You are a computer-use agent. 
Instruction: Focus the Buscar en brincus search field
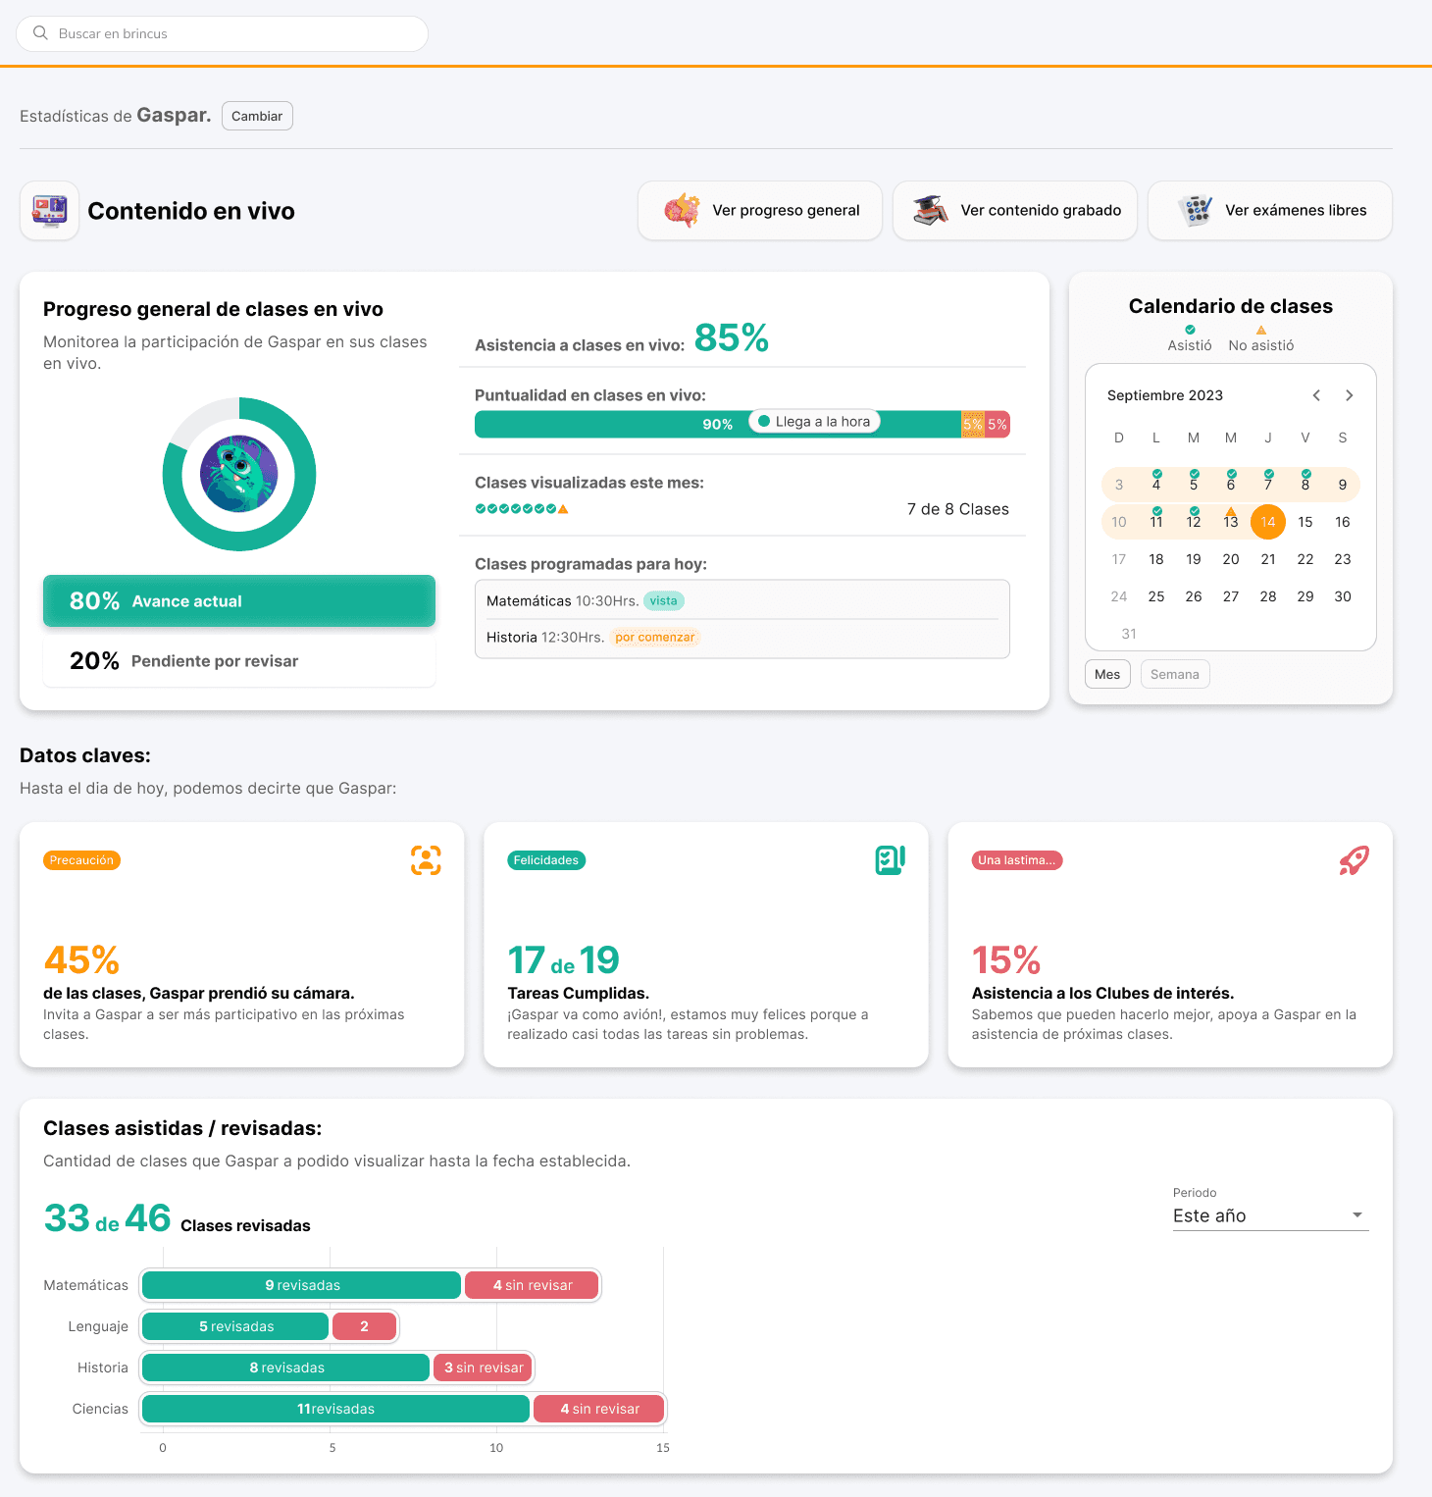[223, 33]
